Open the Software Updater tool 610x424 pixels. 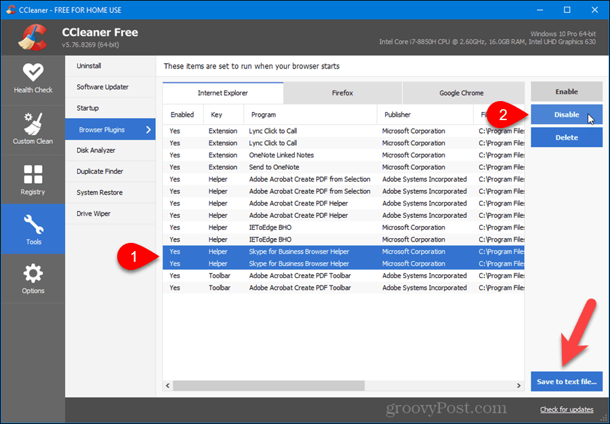click(110, 87)
